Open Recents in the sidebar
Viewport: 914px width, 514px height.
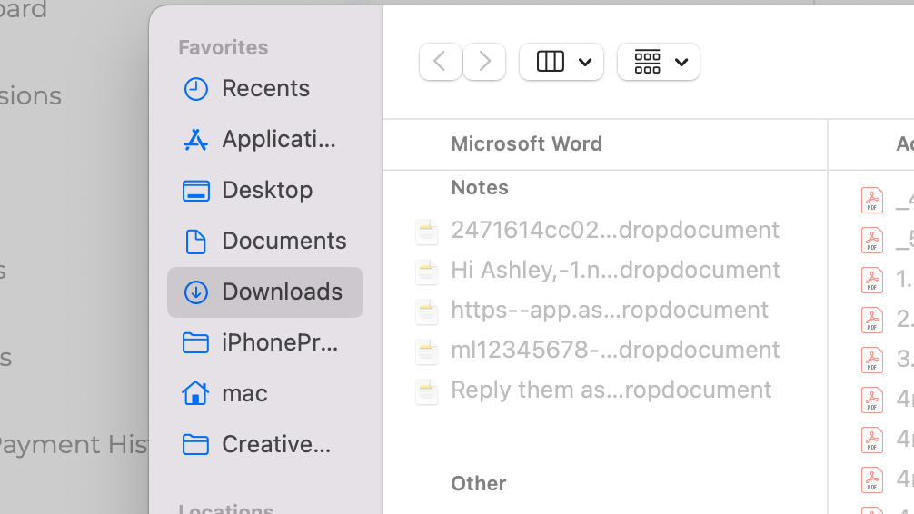point(265,88)
